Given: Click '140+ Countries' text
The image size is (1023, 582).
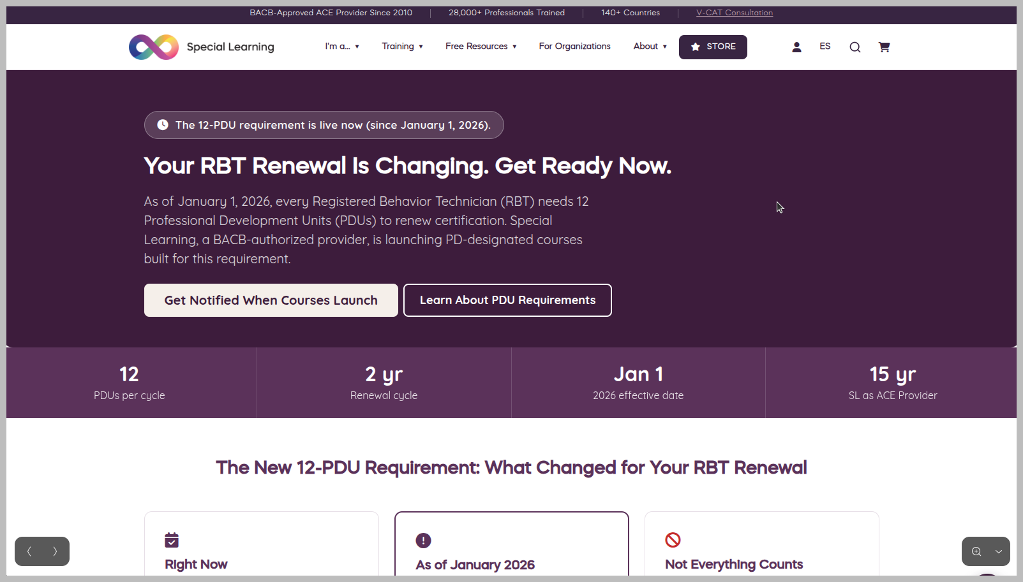Looking at the screenshot, I should point(631,13).
